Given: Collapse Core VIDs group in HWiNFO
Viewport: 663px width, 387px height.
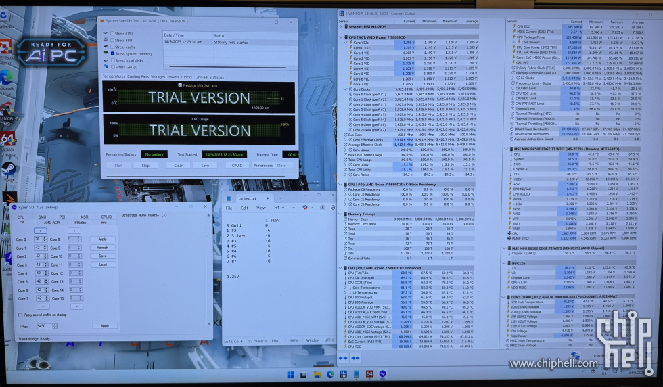Looking at the screenshot, I should click(345, 43).
